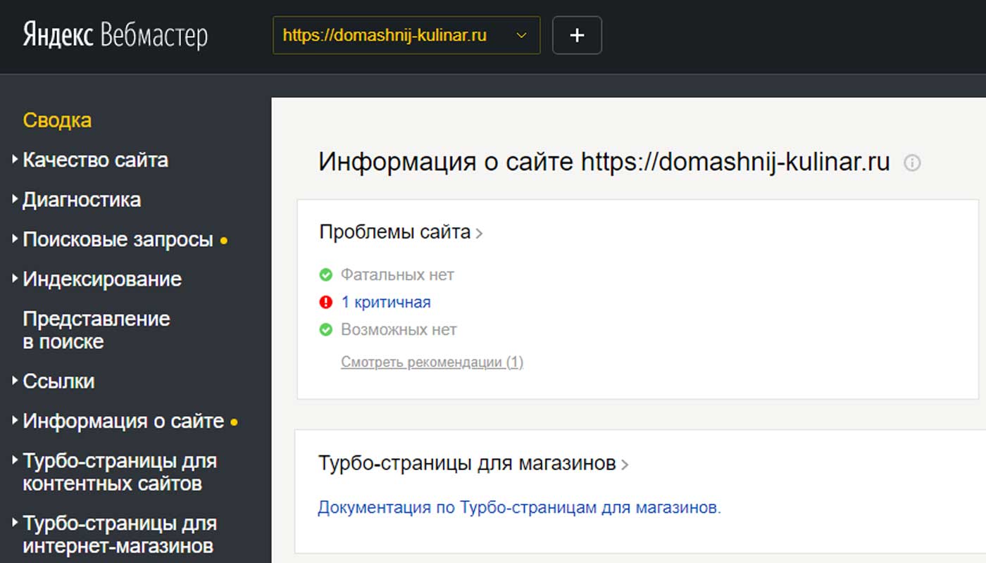Click the yellow dot next to Поисковые запросы

click(x=224, y=241)
